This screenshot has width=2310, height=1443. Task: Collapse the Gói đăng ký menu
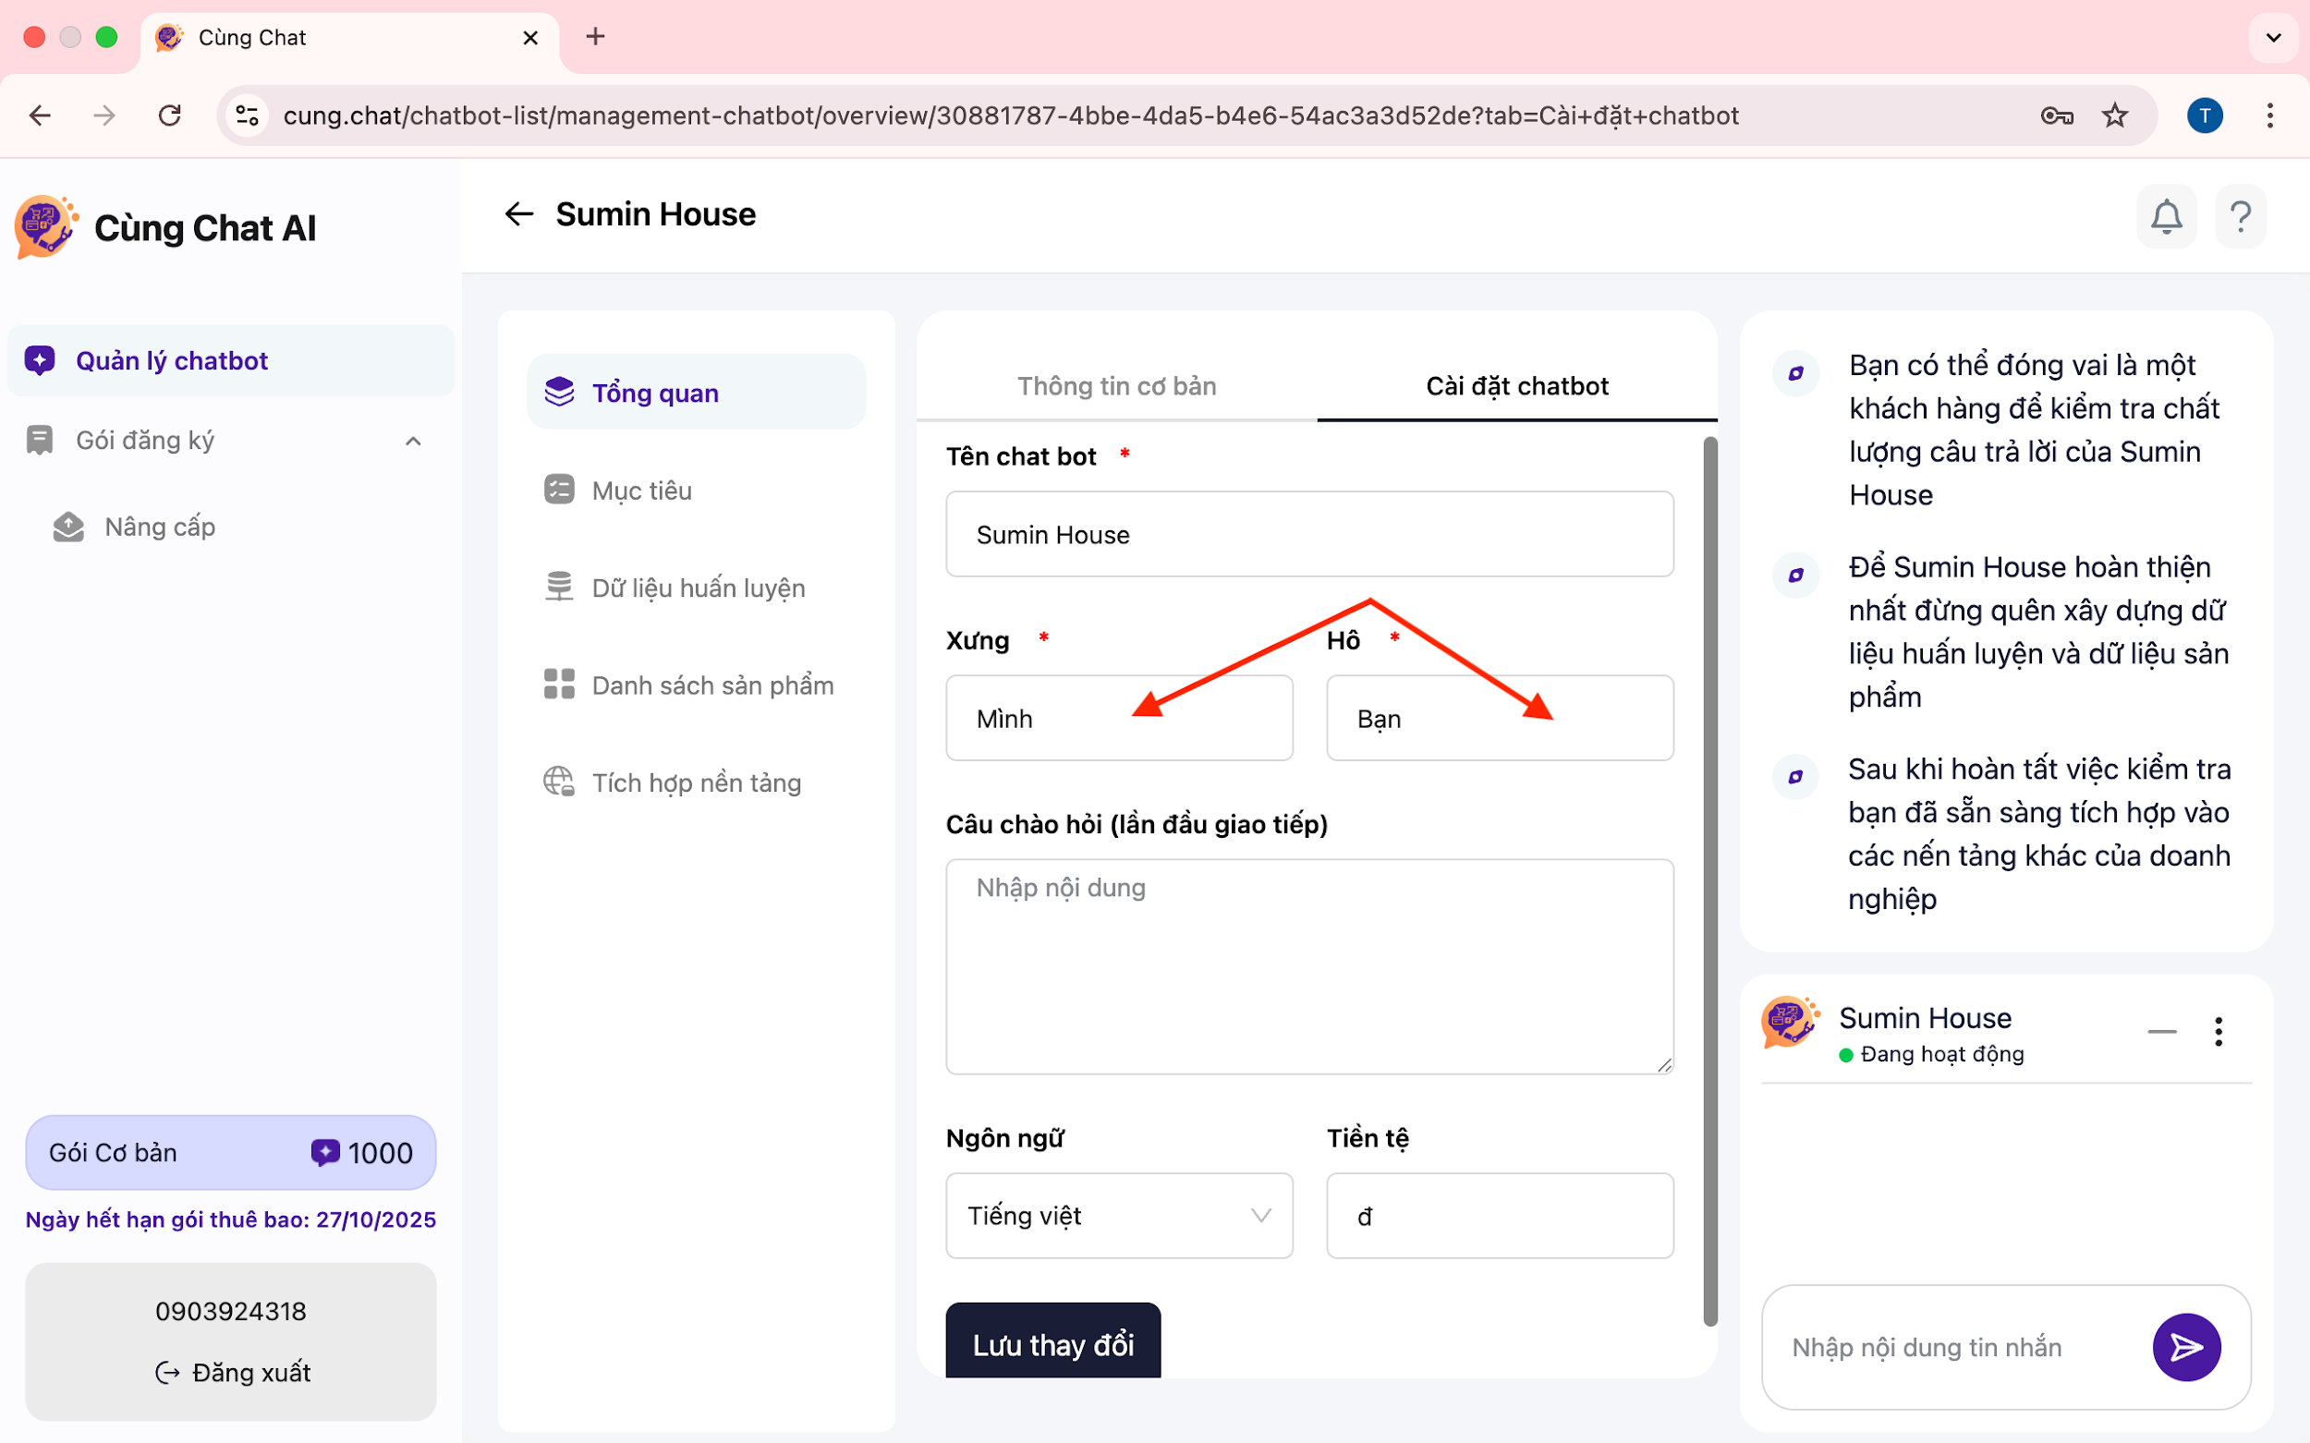412,441
